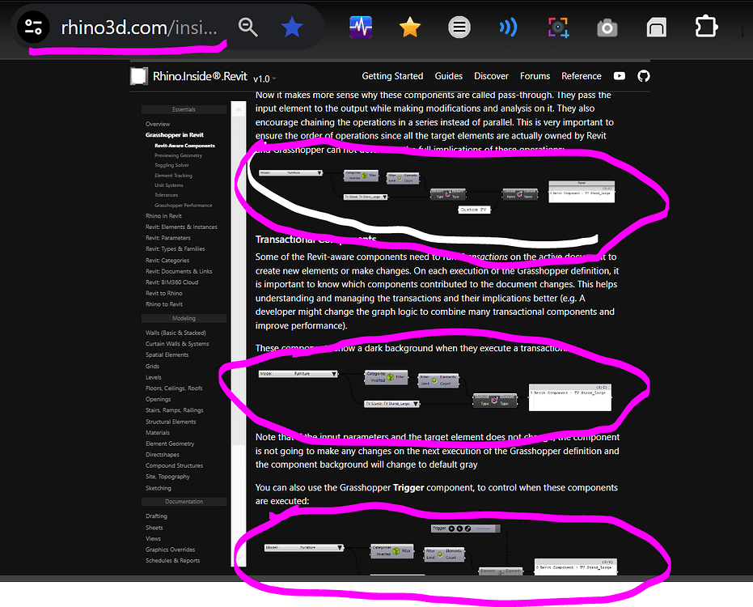
Task: Open the YouTube channel icon
Action: coord(619,75)
